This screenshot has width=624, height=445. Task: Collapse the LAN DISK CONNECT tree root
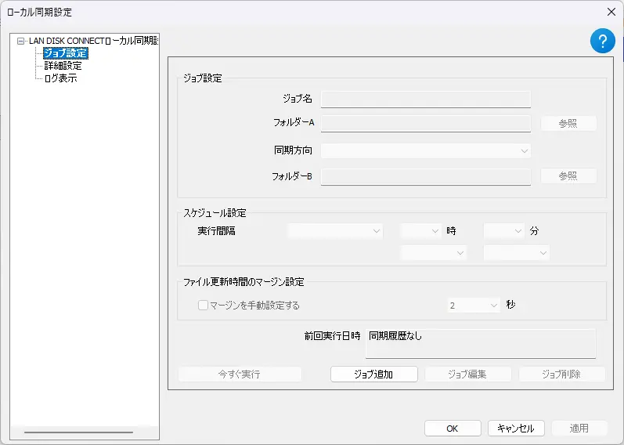[20, 41]
